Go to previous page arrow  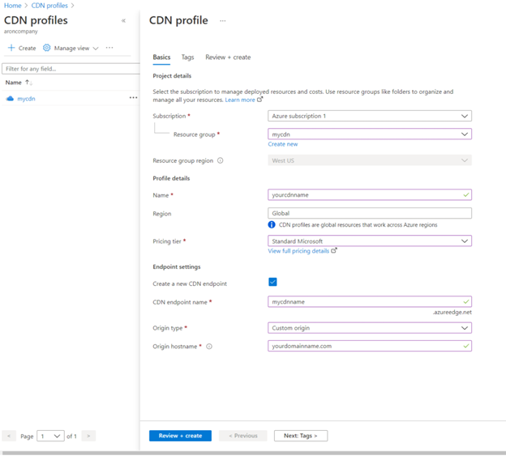pos(9,437)
